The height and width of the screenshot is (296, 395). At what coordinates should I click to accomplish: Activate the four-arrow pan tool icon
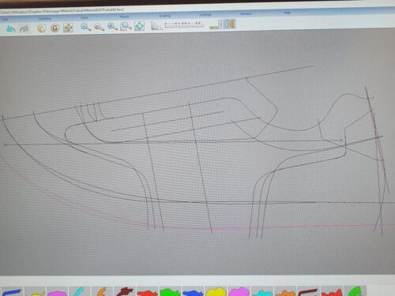point(68,28)
